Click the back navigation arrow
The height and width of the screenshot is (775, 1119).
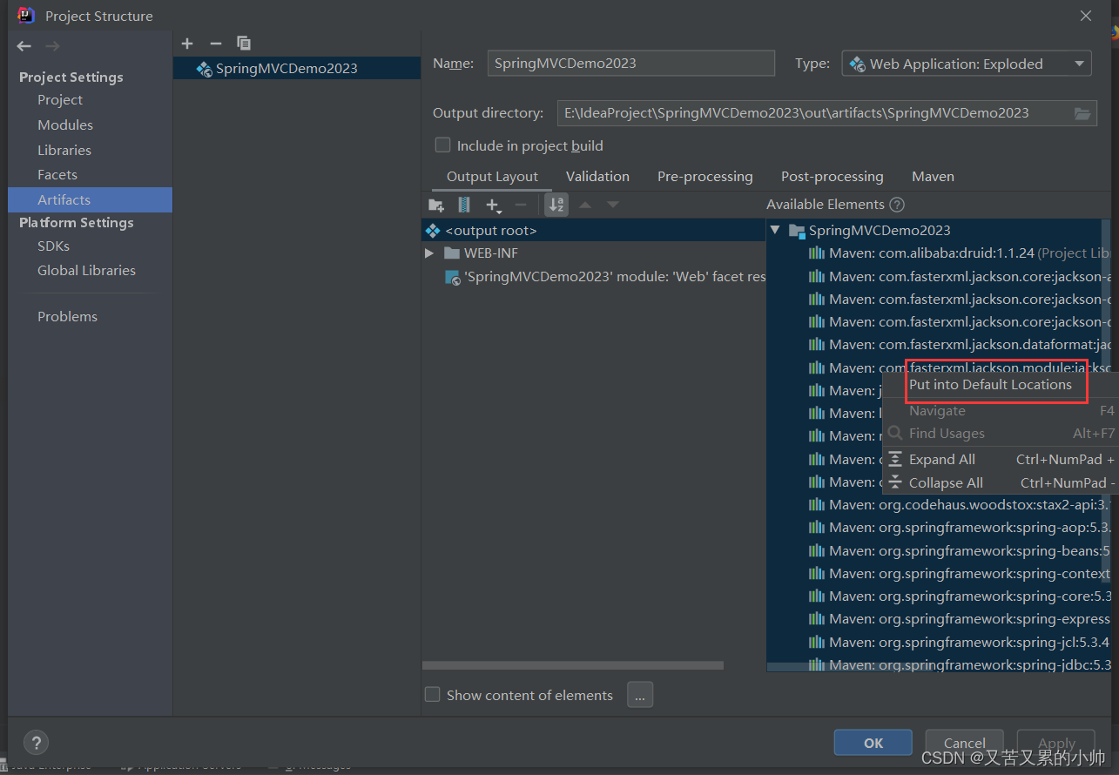24,46
